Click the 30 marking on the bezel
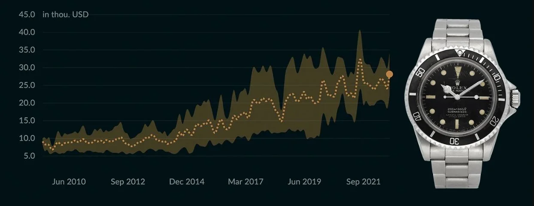The image size is (534, 206). pos(455,141)
